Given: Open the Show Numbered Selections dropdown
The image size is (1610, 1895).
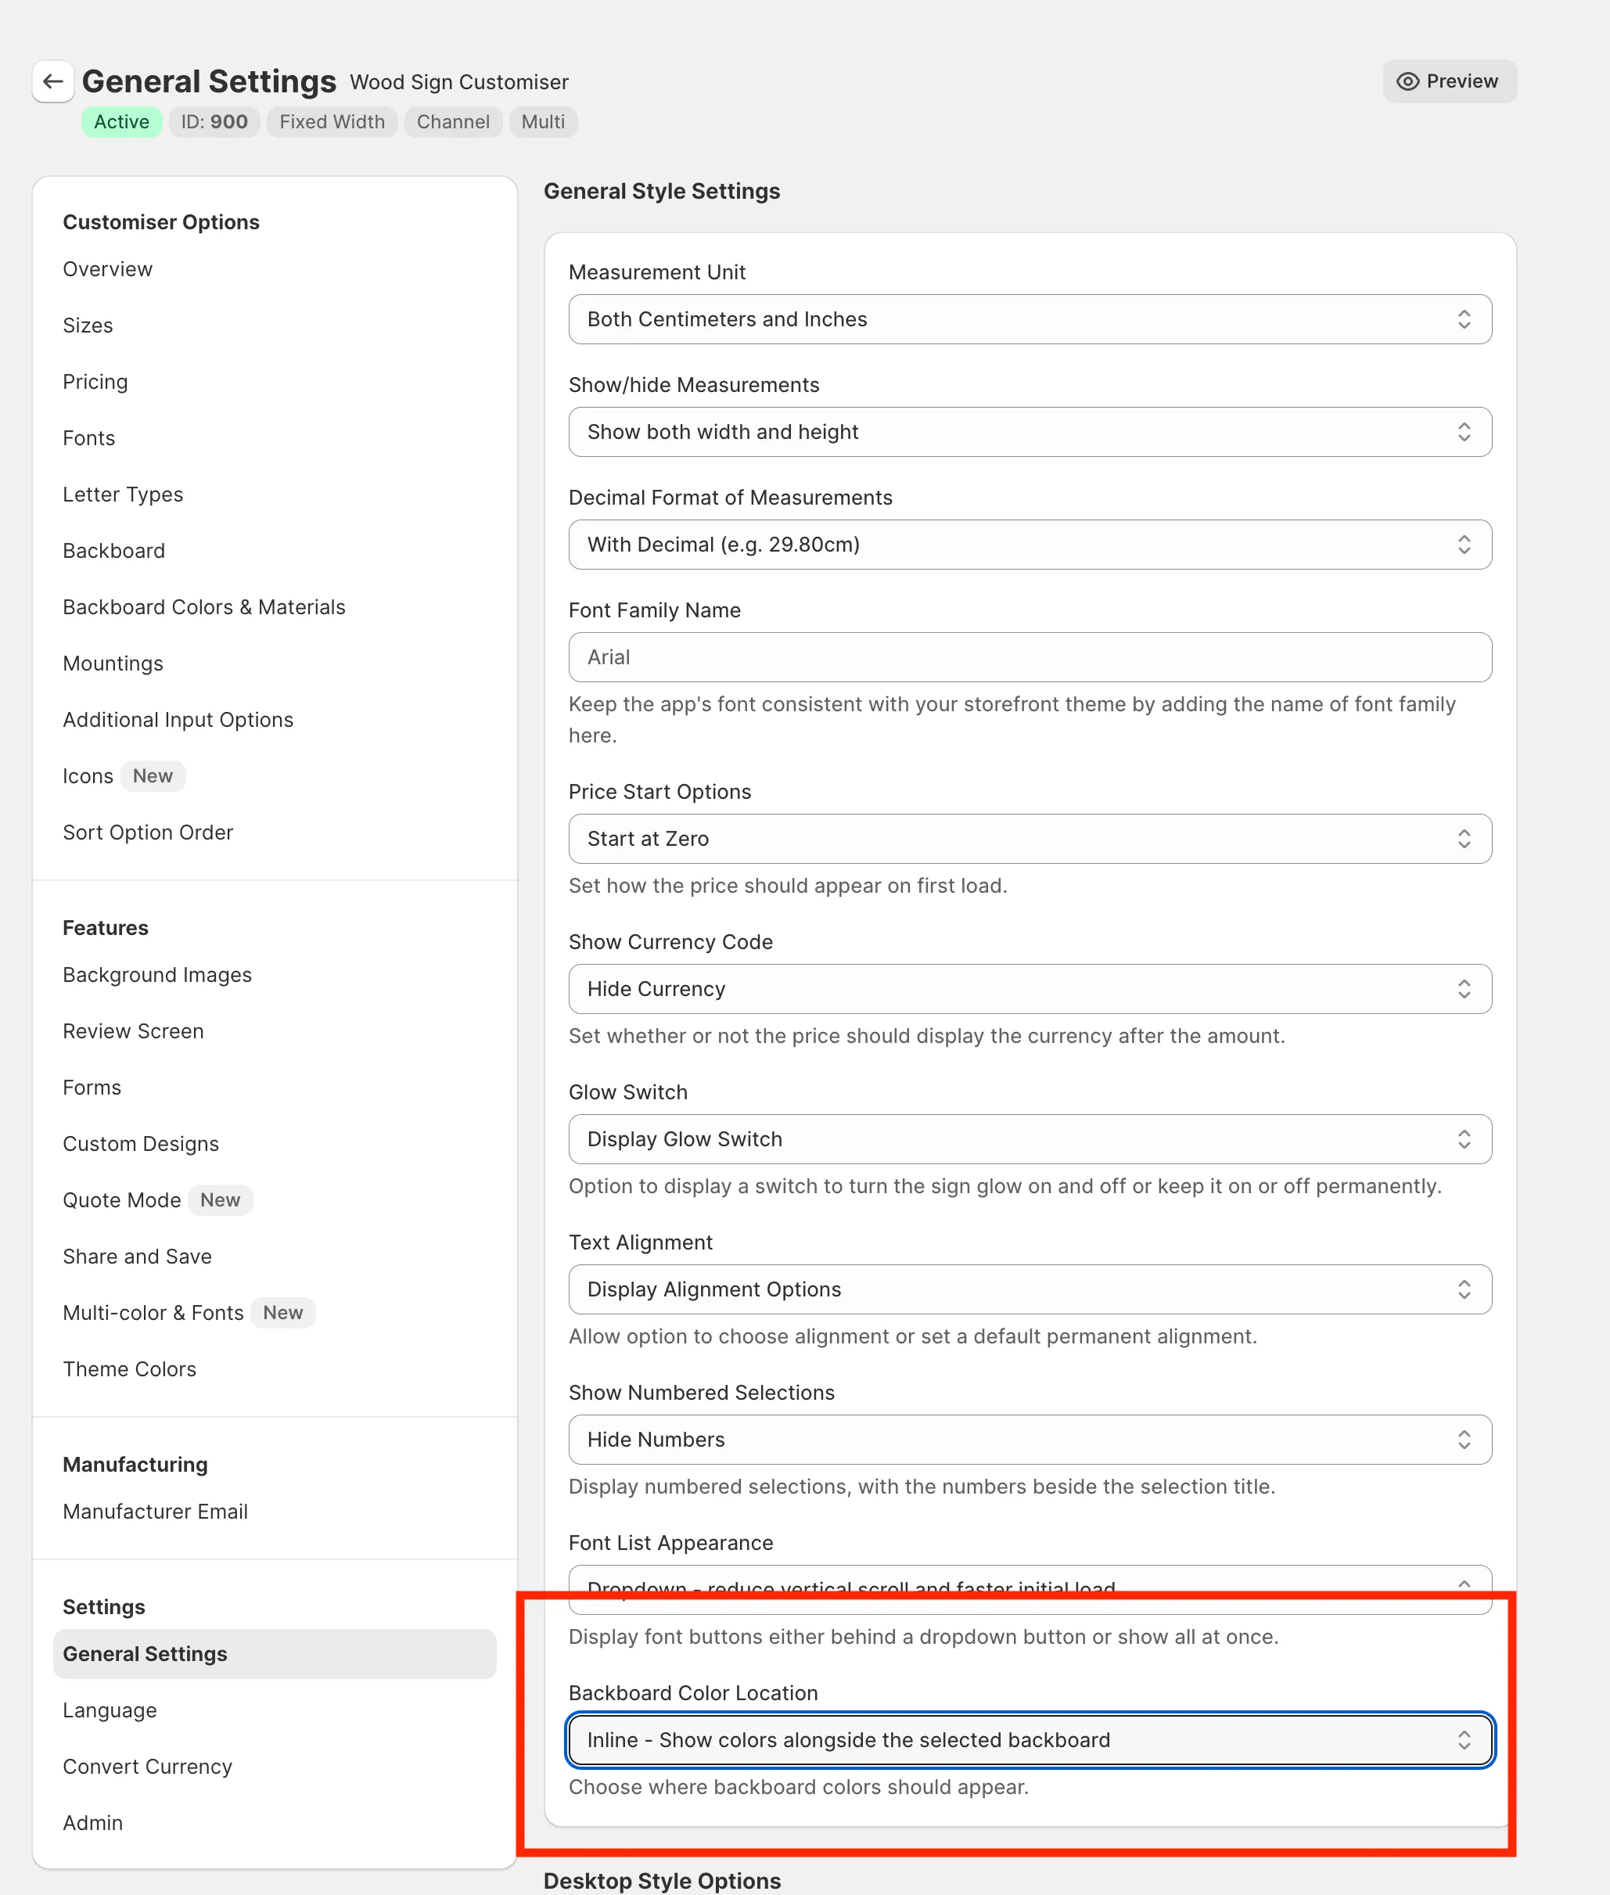Looking at the screenshot, I should 1030,1440.
